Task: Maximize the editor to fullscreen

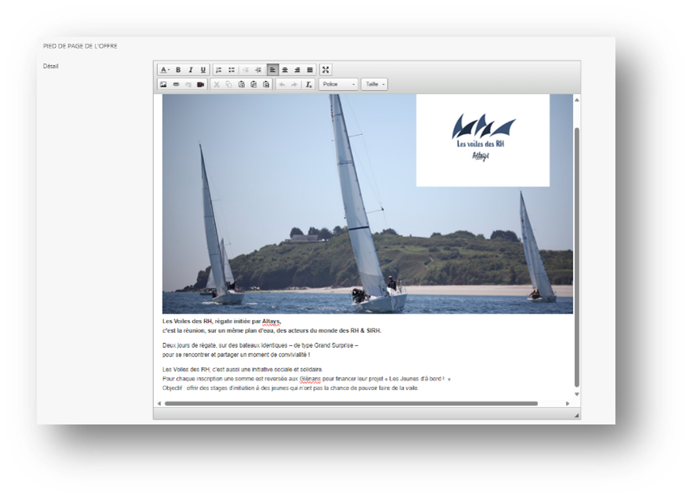Action: (326, 70)
